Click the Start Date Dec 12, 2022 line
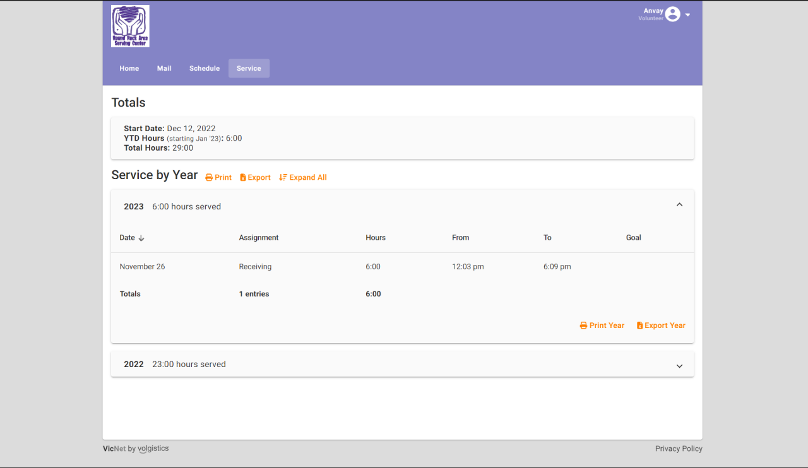808x468 pixels. [170, 129]
